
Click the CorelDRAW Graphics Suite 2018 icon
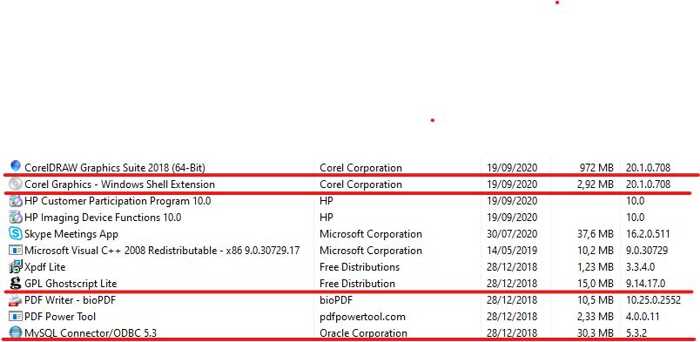click(16, 166)
